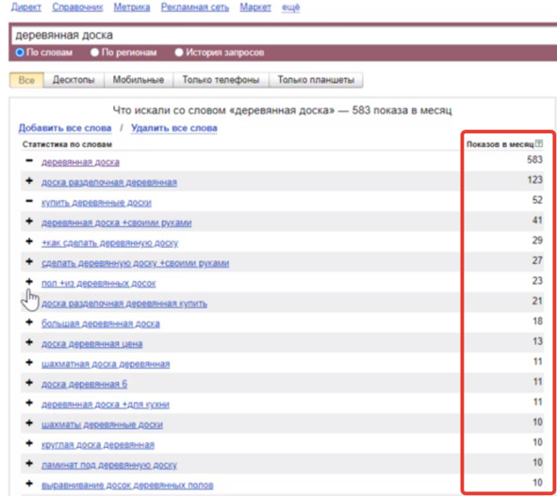Add шахматная доска деревянная with plus icon
The width and height of the screenshot is (557, 496).
coord(29,363)
